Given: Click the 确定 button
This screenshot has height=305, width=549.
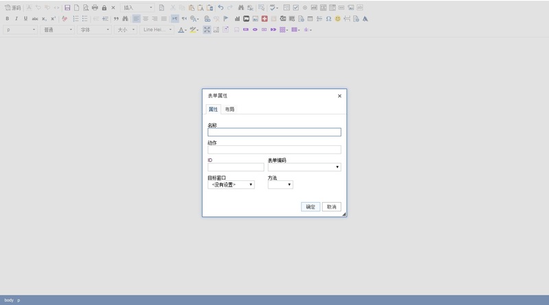Looking at the screenshot, I should [310, 206].
